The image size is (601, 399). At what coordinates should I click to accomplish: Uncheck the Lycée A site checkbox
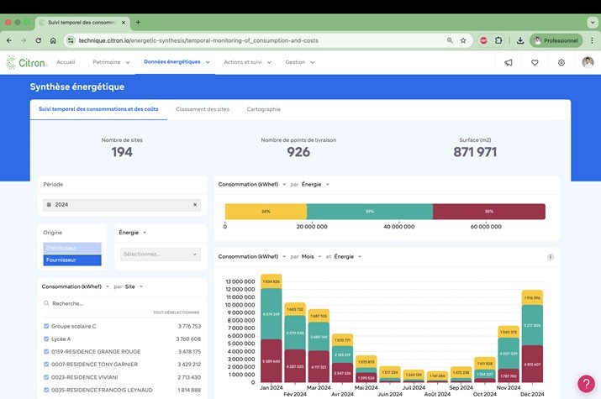[46, 339]
